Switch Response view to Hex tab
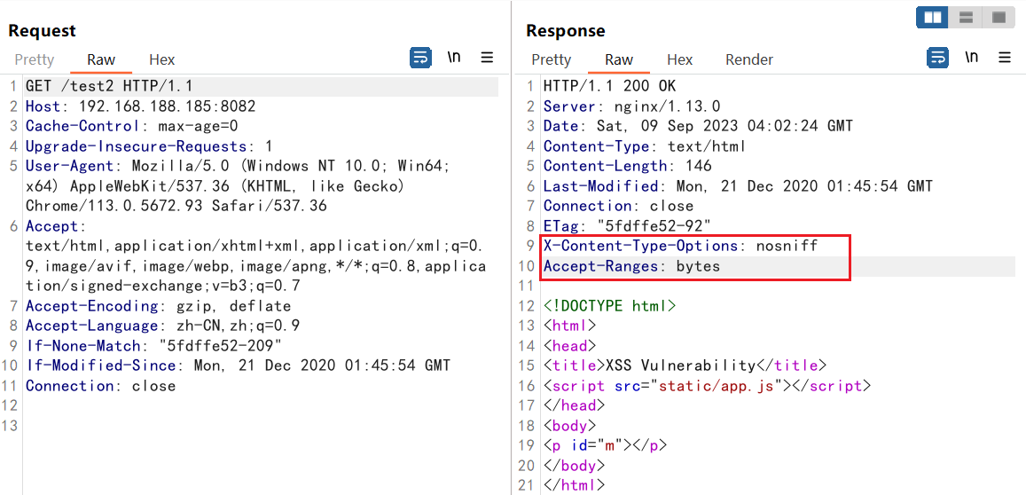This screenshot has height=495, width=1026. pyautogui.click(x=680, y=59)
